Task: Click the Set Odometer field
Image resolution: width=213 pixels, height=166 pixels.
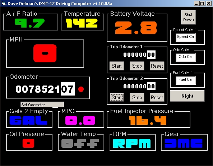Action: coord(42,104)
